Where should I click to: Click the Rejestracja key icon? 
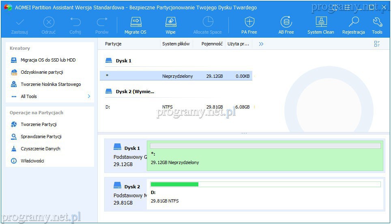353,25
